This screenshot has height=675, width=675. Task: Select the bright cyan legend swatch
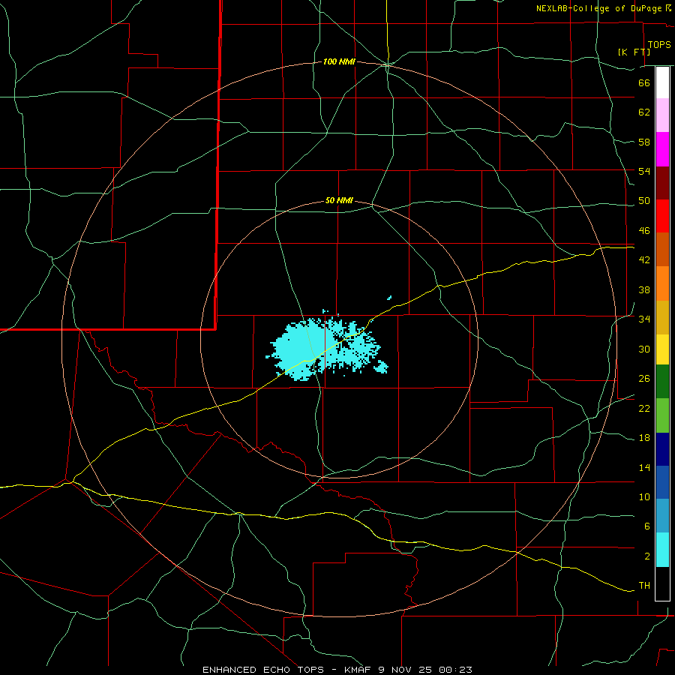click(x=662, y=550)
